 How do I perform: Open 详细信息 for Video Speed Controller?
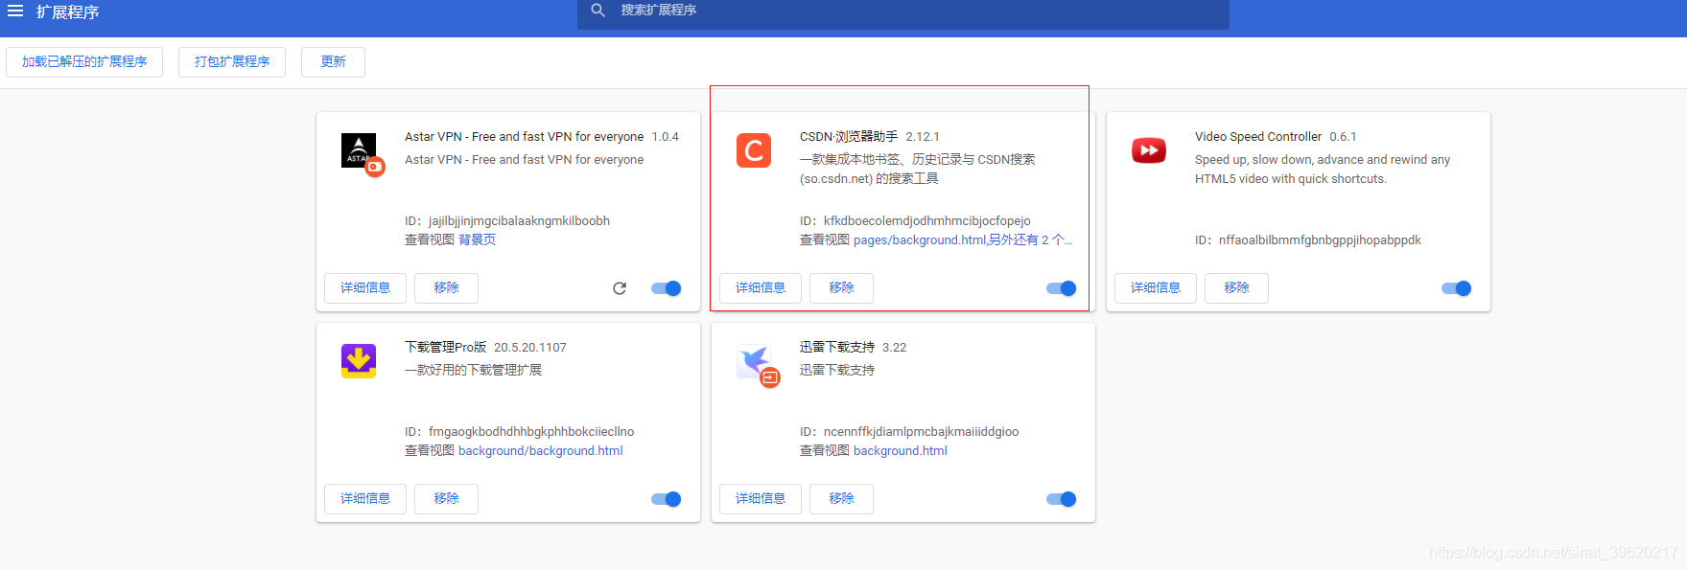point(1156,287)
